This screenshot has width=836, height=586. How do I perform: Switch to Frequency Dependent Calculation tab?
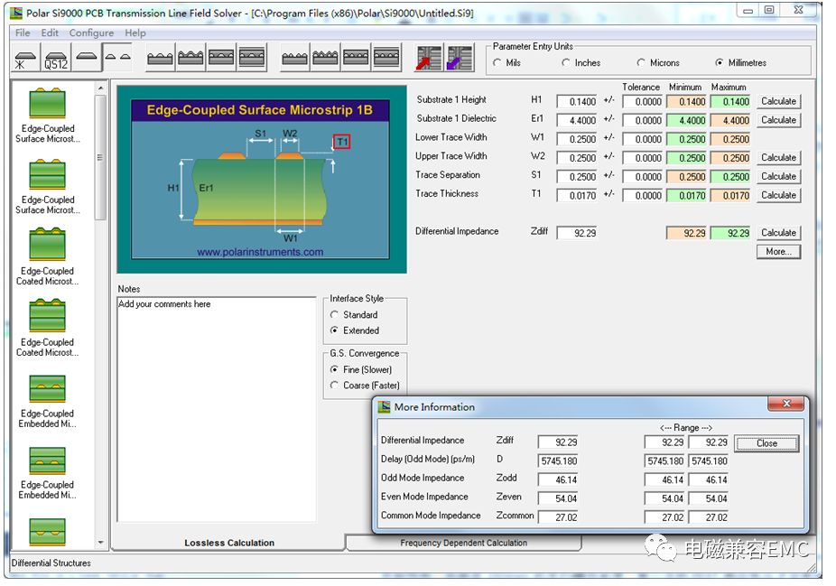[x=463, y=543]
